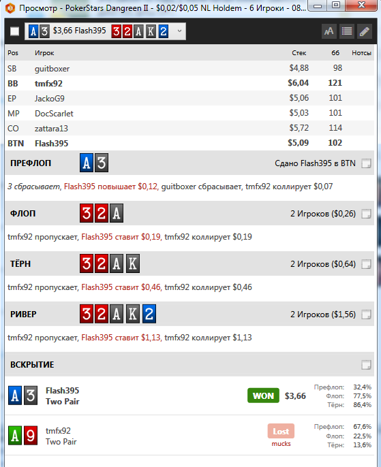
Task: Click the 'mucks' text under Lost
Action: [x=281, y=444]
